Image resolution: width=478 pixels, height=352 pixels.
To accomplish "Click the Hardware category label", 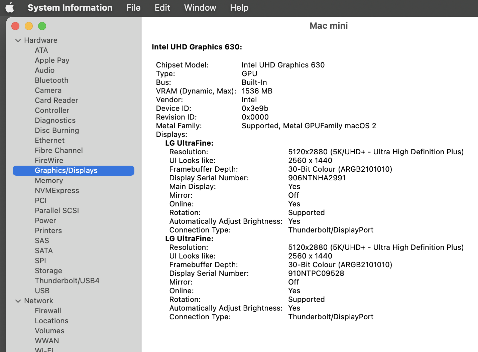I will [x=41, y=40].
